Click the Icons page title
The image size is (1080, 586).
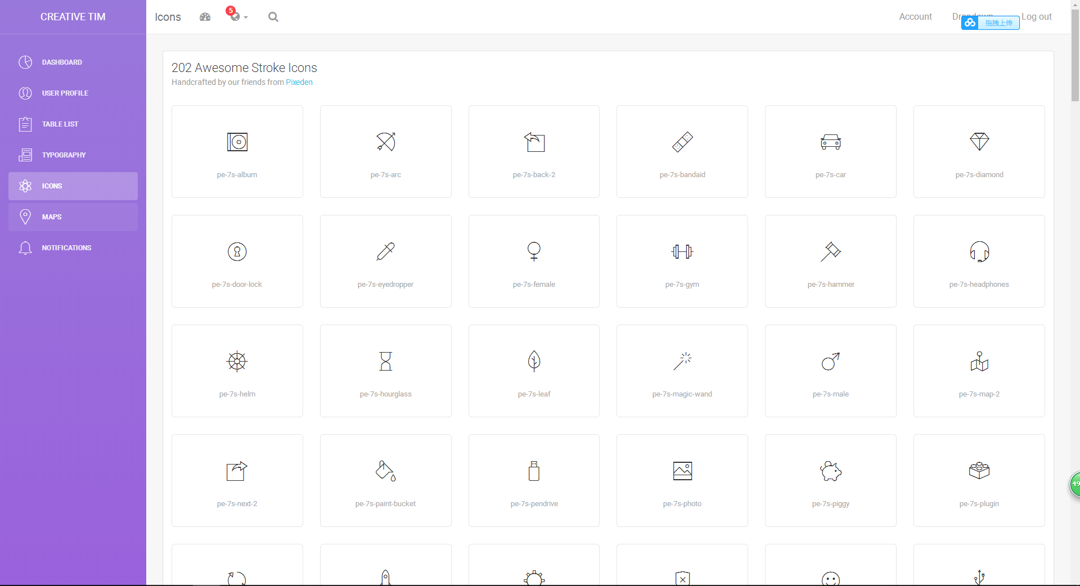click(168, 17)
